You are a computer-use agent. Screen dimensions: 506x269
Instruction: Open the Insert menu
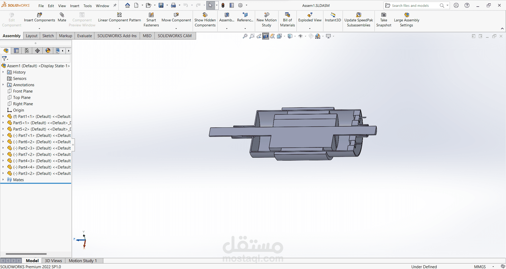click(x=75, y=6)
